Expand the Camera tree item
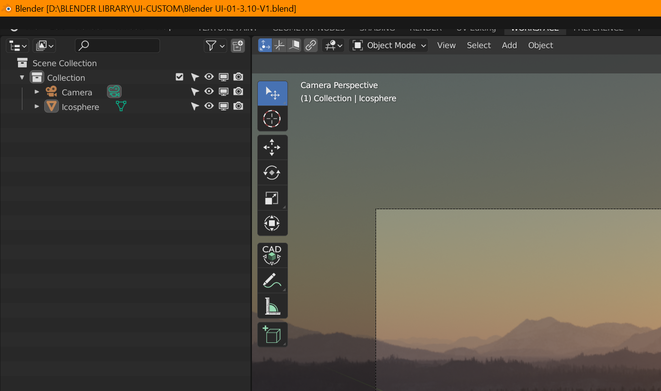Screen dimensions: 661x391 pos(36,92)
